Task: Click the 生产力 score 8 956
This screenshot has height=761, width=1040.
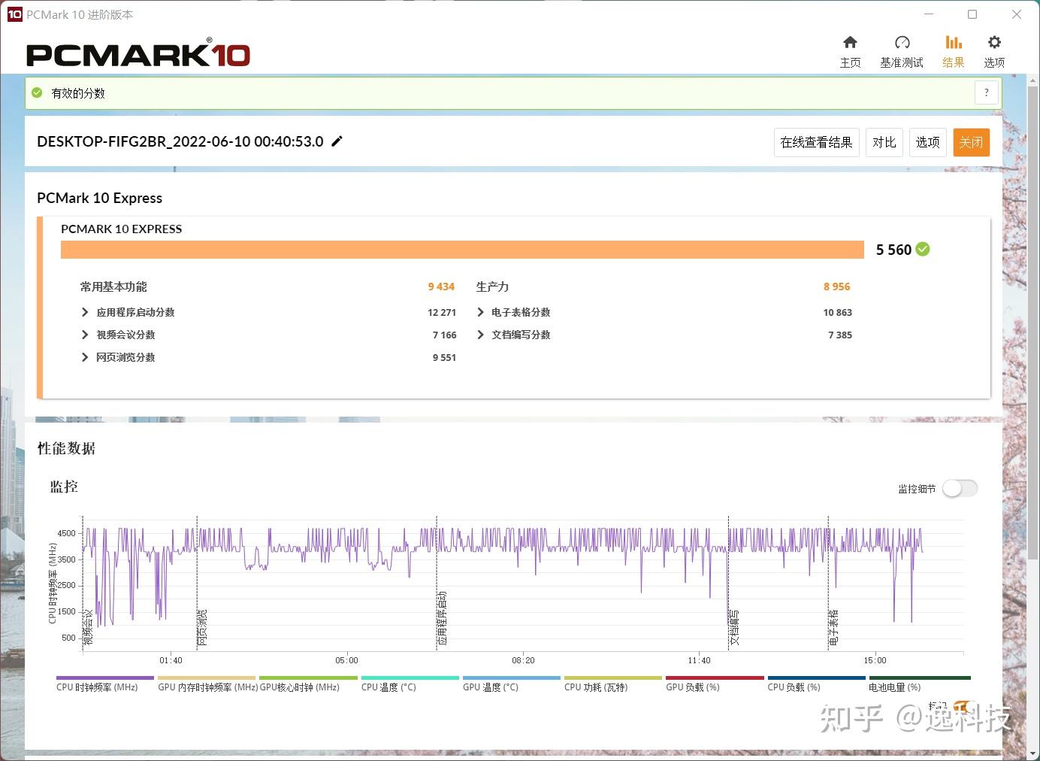Action: pos(836,287)
